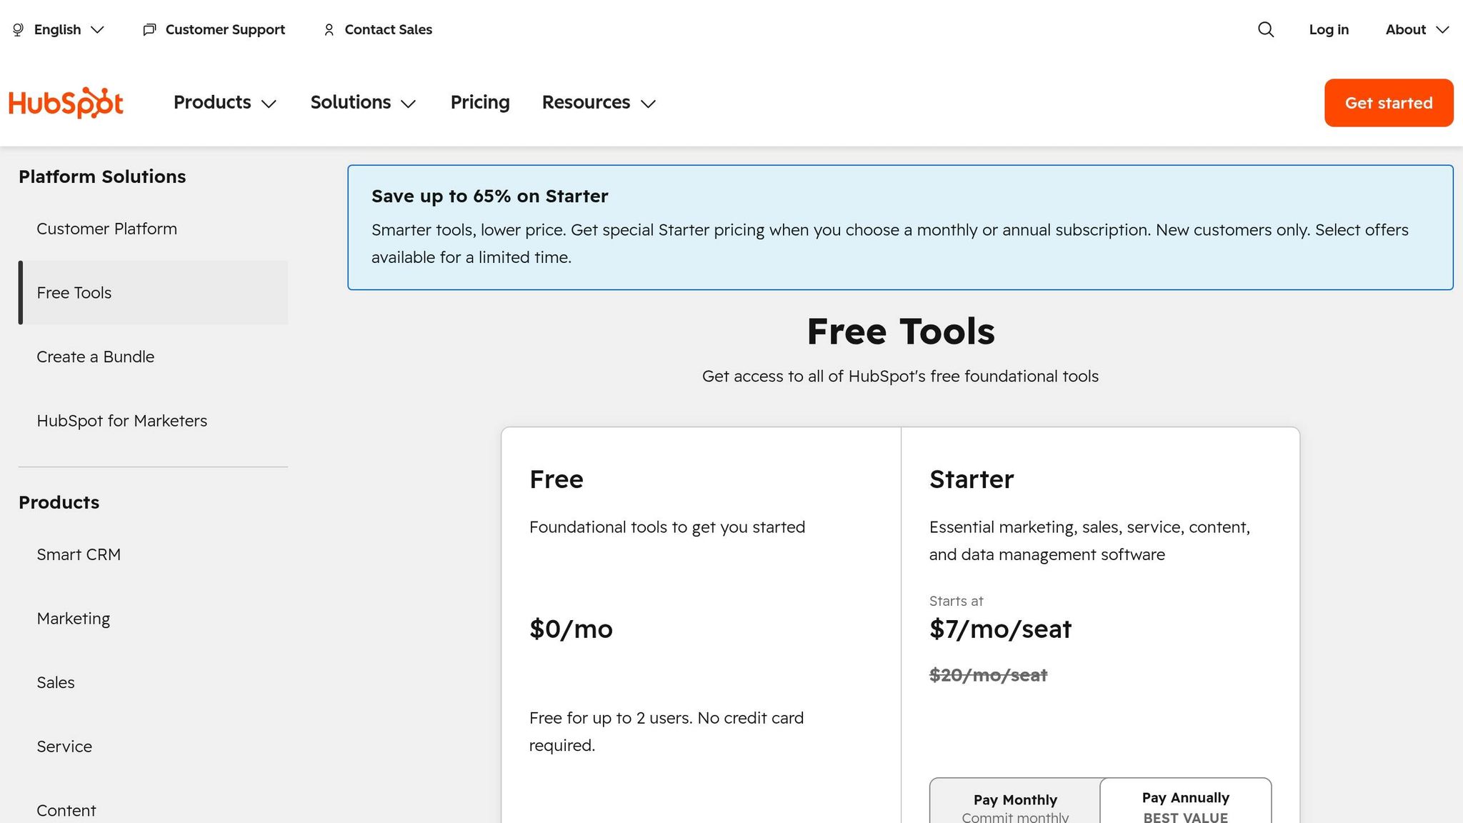Click the $7/mo/seat price text

1000,629
